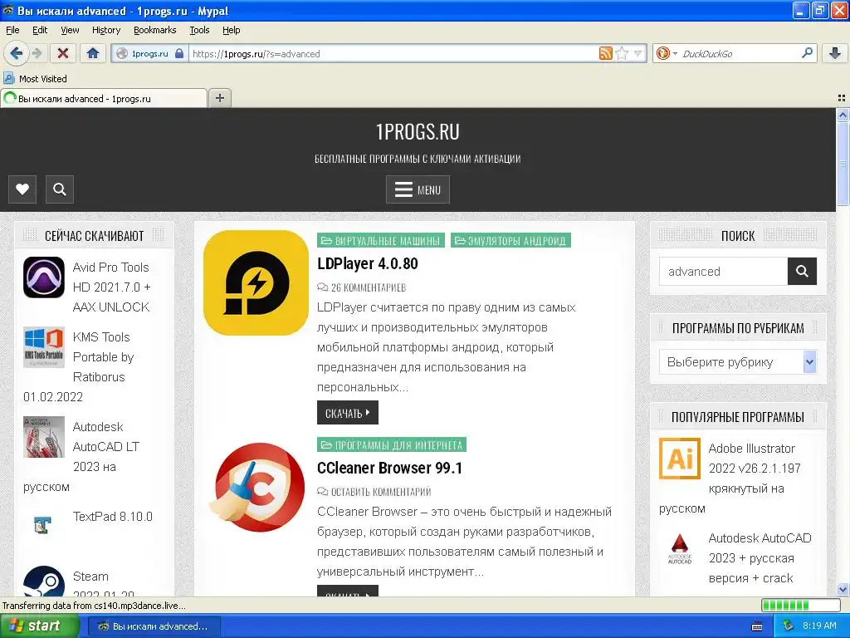Stop page loading with the red X
850x638 pixels.
(x=63, y=53)
